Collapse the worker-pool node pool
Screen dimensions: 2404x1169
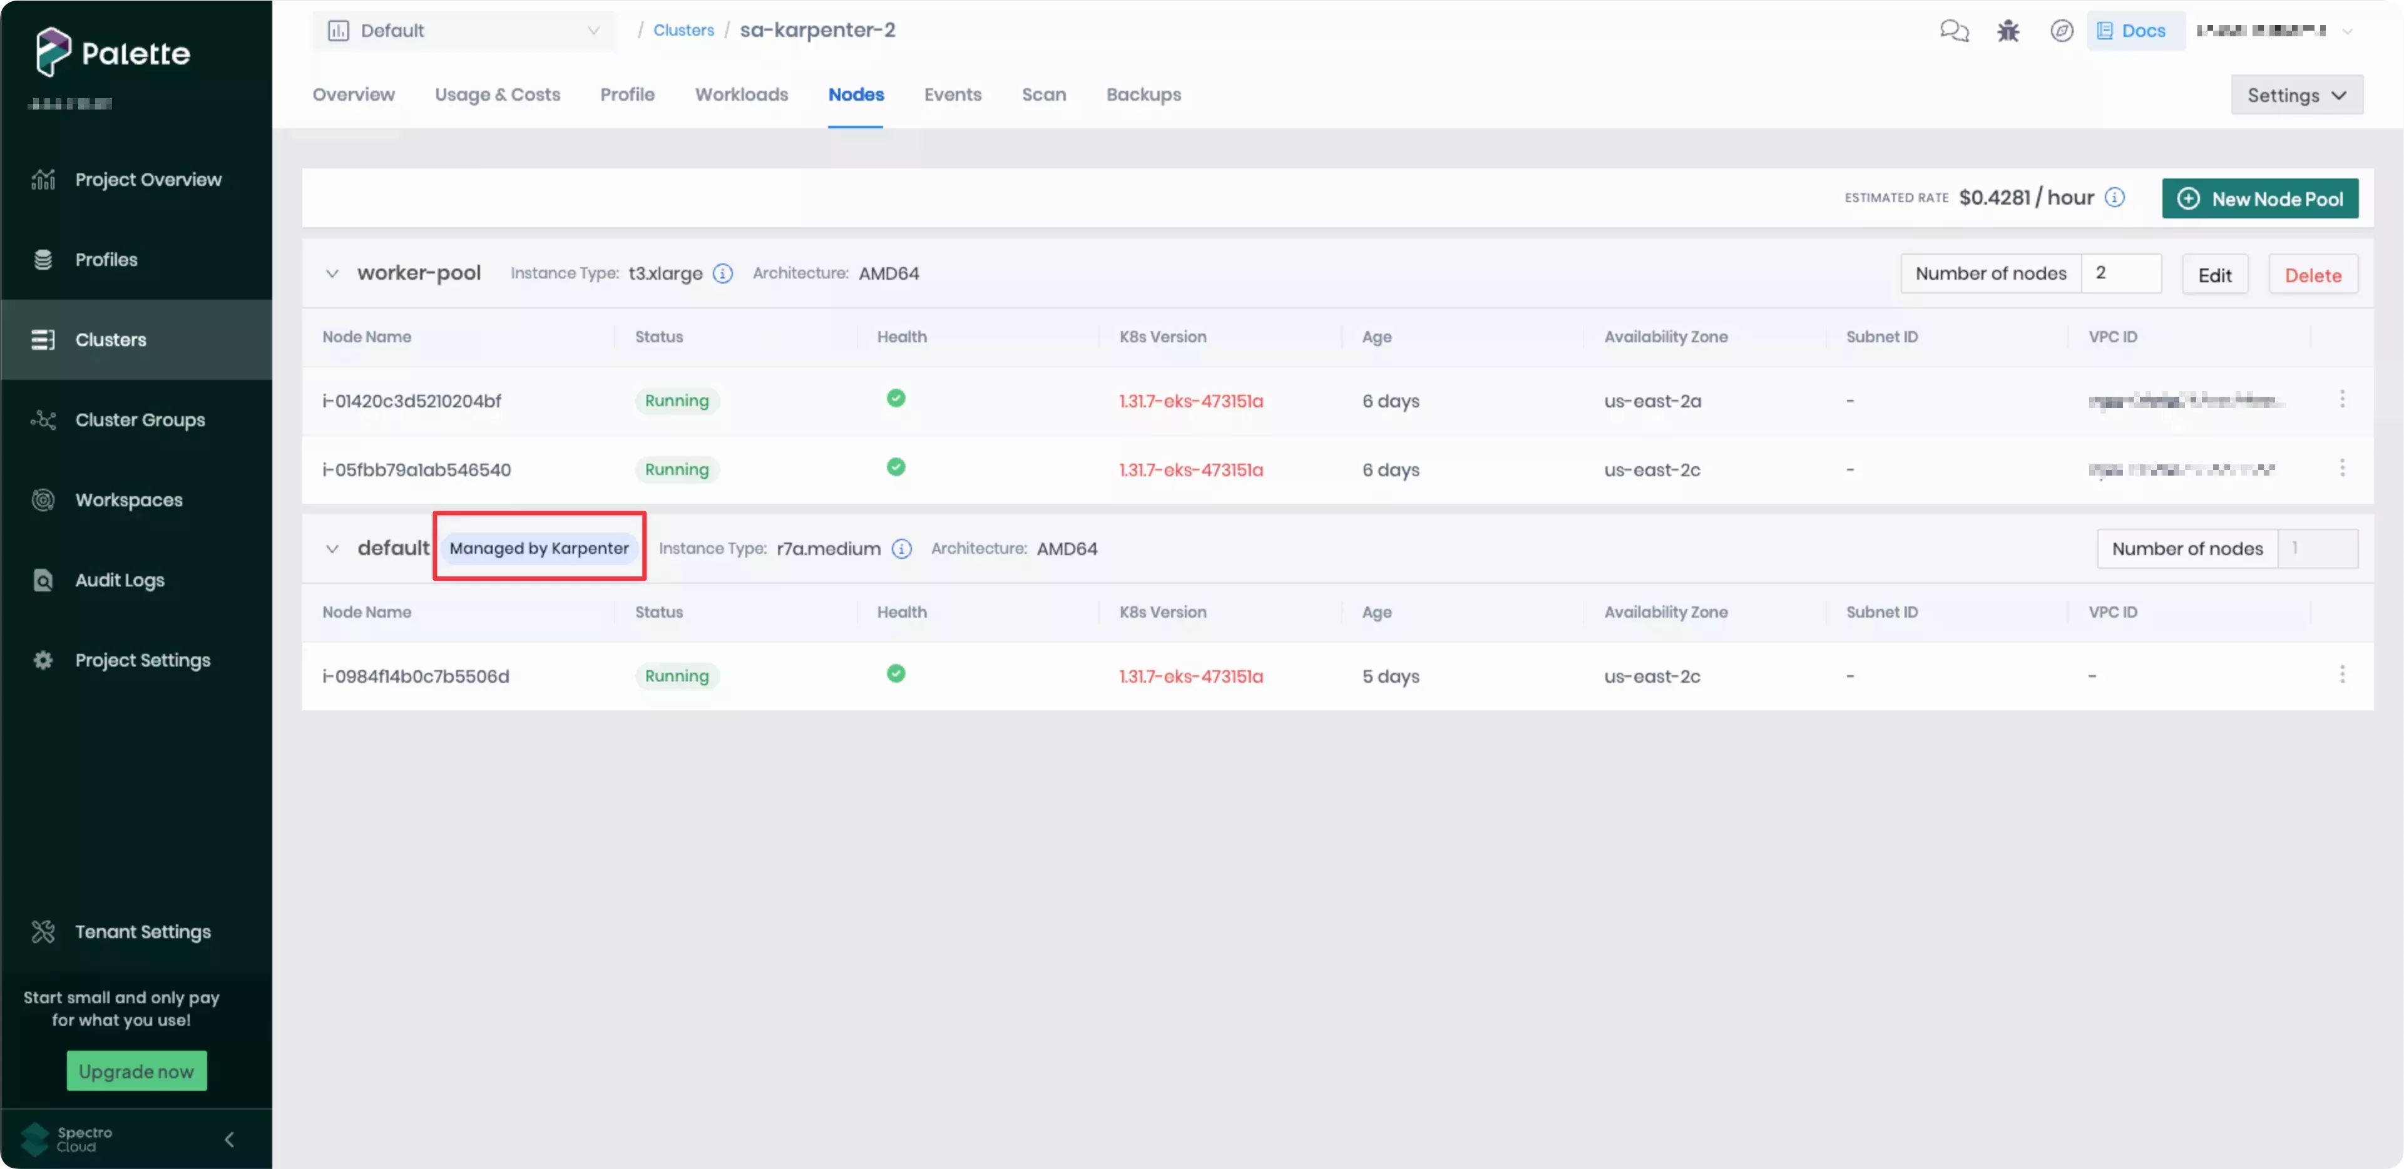point(331,273)
